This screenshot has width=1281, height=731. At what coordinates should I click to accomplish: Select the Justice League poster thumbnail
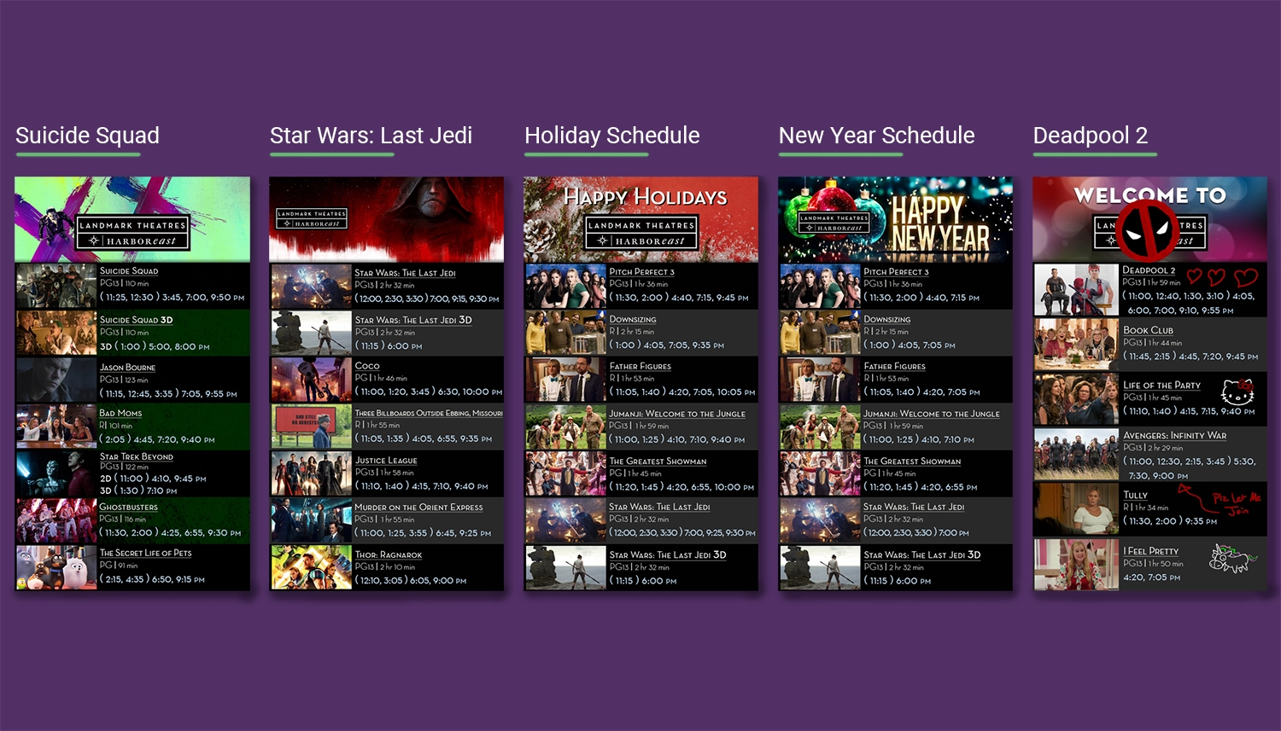click(311, 473)
